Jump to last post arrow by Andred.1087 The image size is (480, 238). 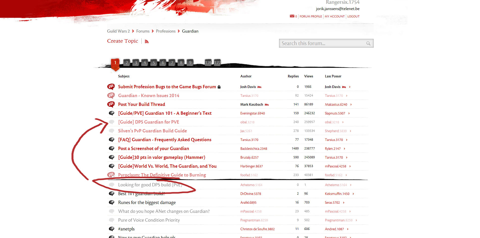click(x=348, y=229)
